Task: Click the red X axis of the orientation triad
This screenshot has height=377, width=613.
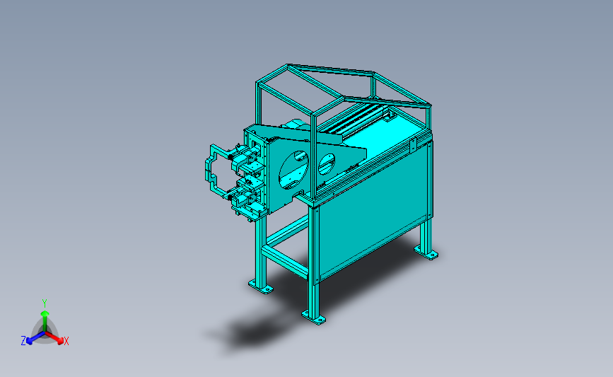Action: (x=54, y=337)
